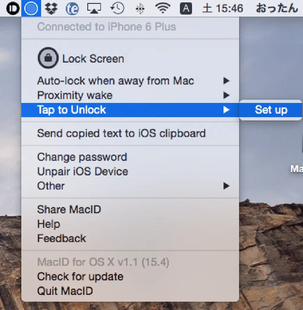Click the AirPlay display icon
This screenshot has height=310, width=303.
(x=94, y=9)
